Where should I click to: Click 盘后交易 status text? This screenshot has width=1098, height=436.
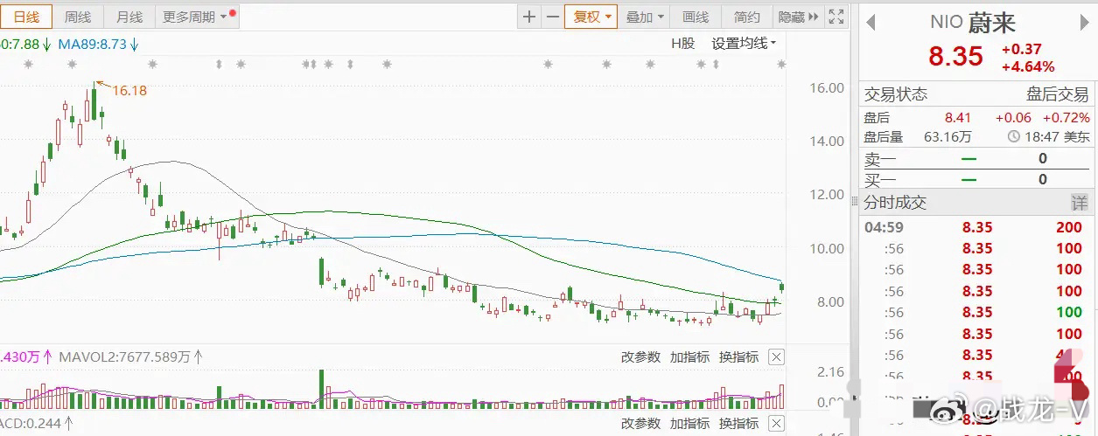click(x=1058, y=94)
